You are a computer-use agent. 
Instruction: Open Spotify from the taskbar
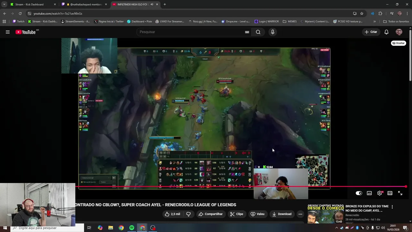pos(132,228)
